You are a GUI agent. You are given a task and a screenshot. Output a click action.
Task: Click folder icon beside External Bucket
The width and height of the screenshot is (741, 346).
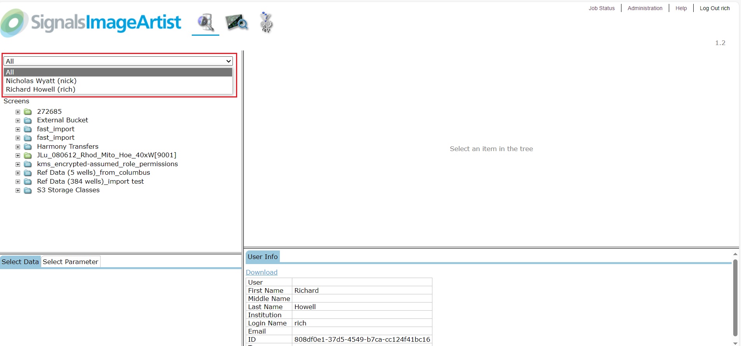[x=28, y=120]
